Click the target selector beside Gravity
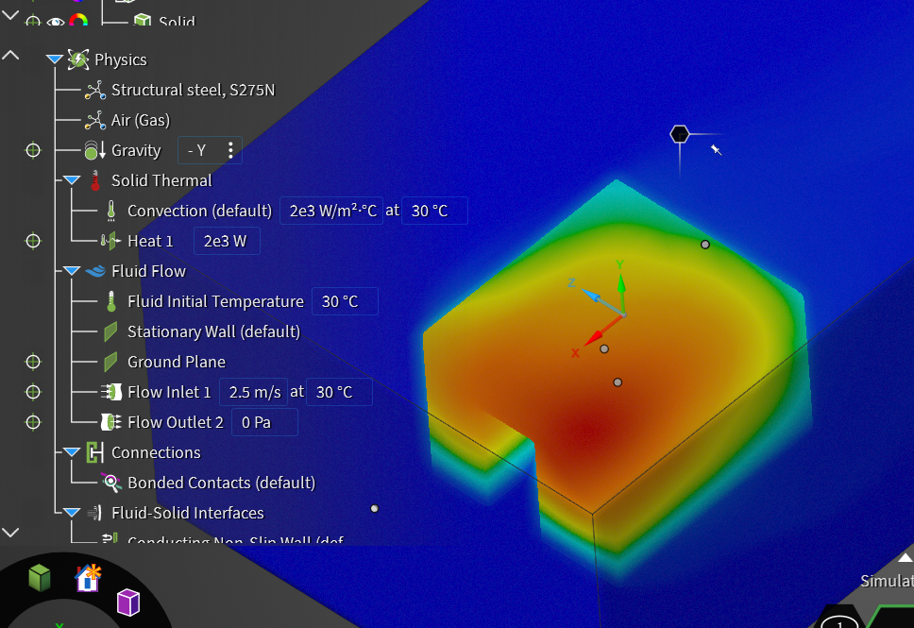This screenshot has width=914, height=628. click(33, 150)
